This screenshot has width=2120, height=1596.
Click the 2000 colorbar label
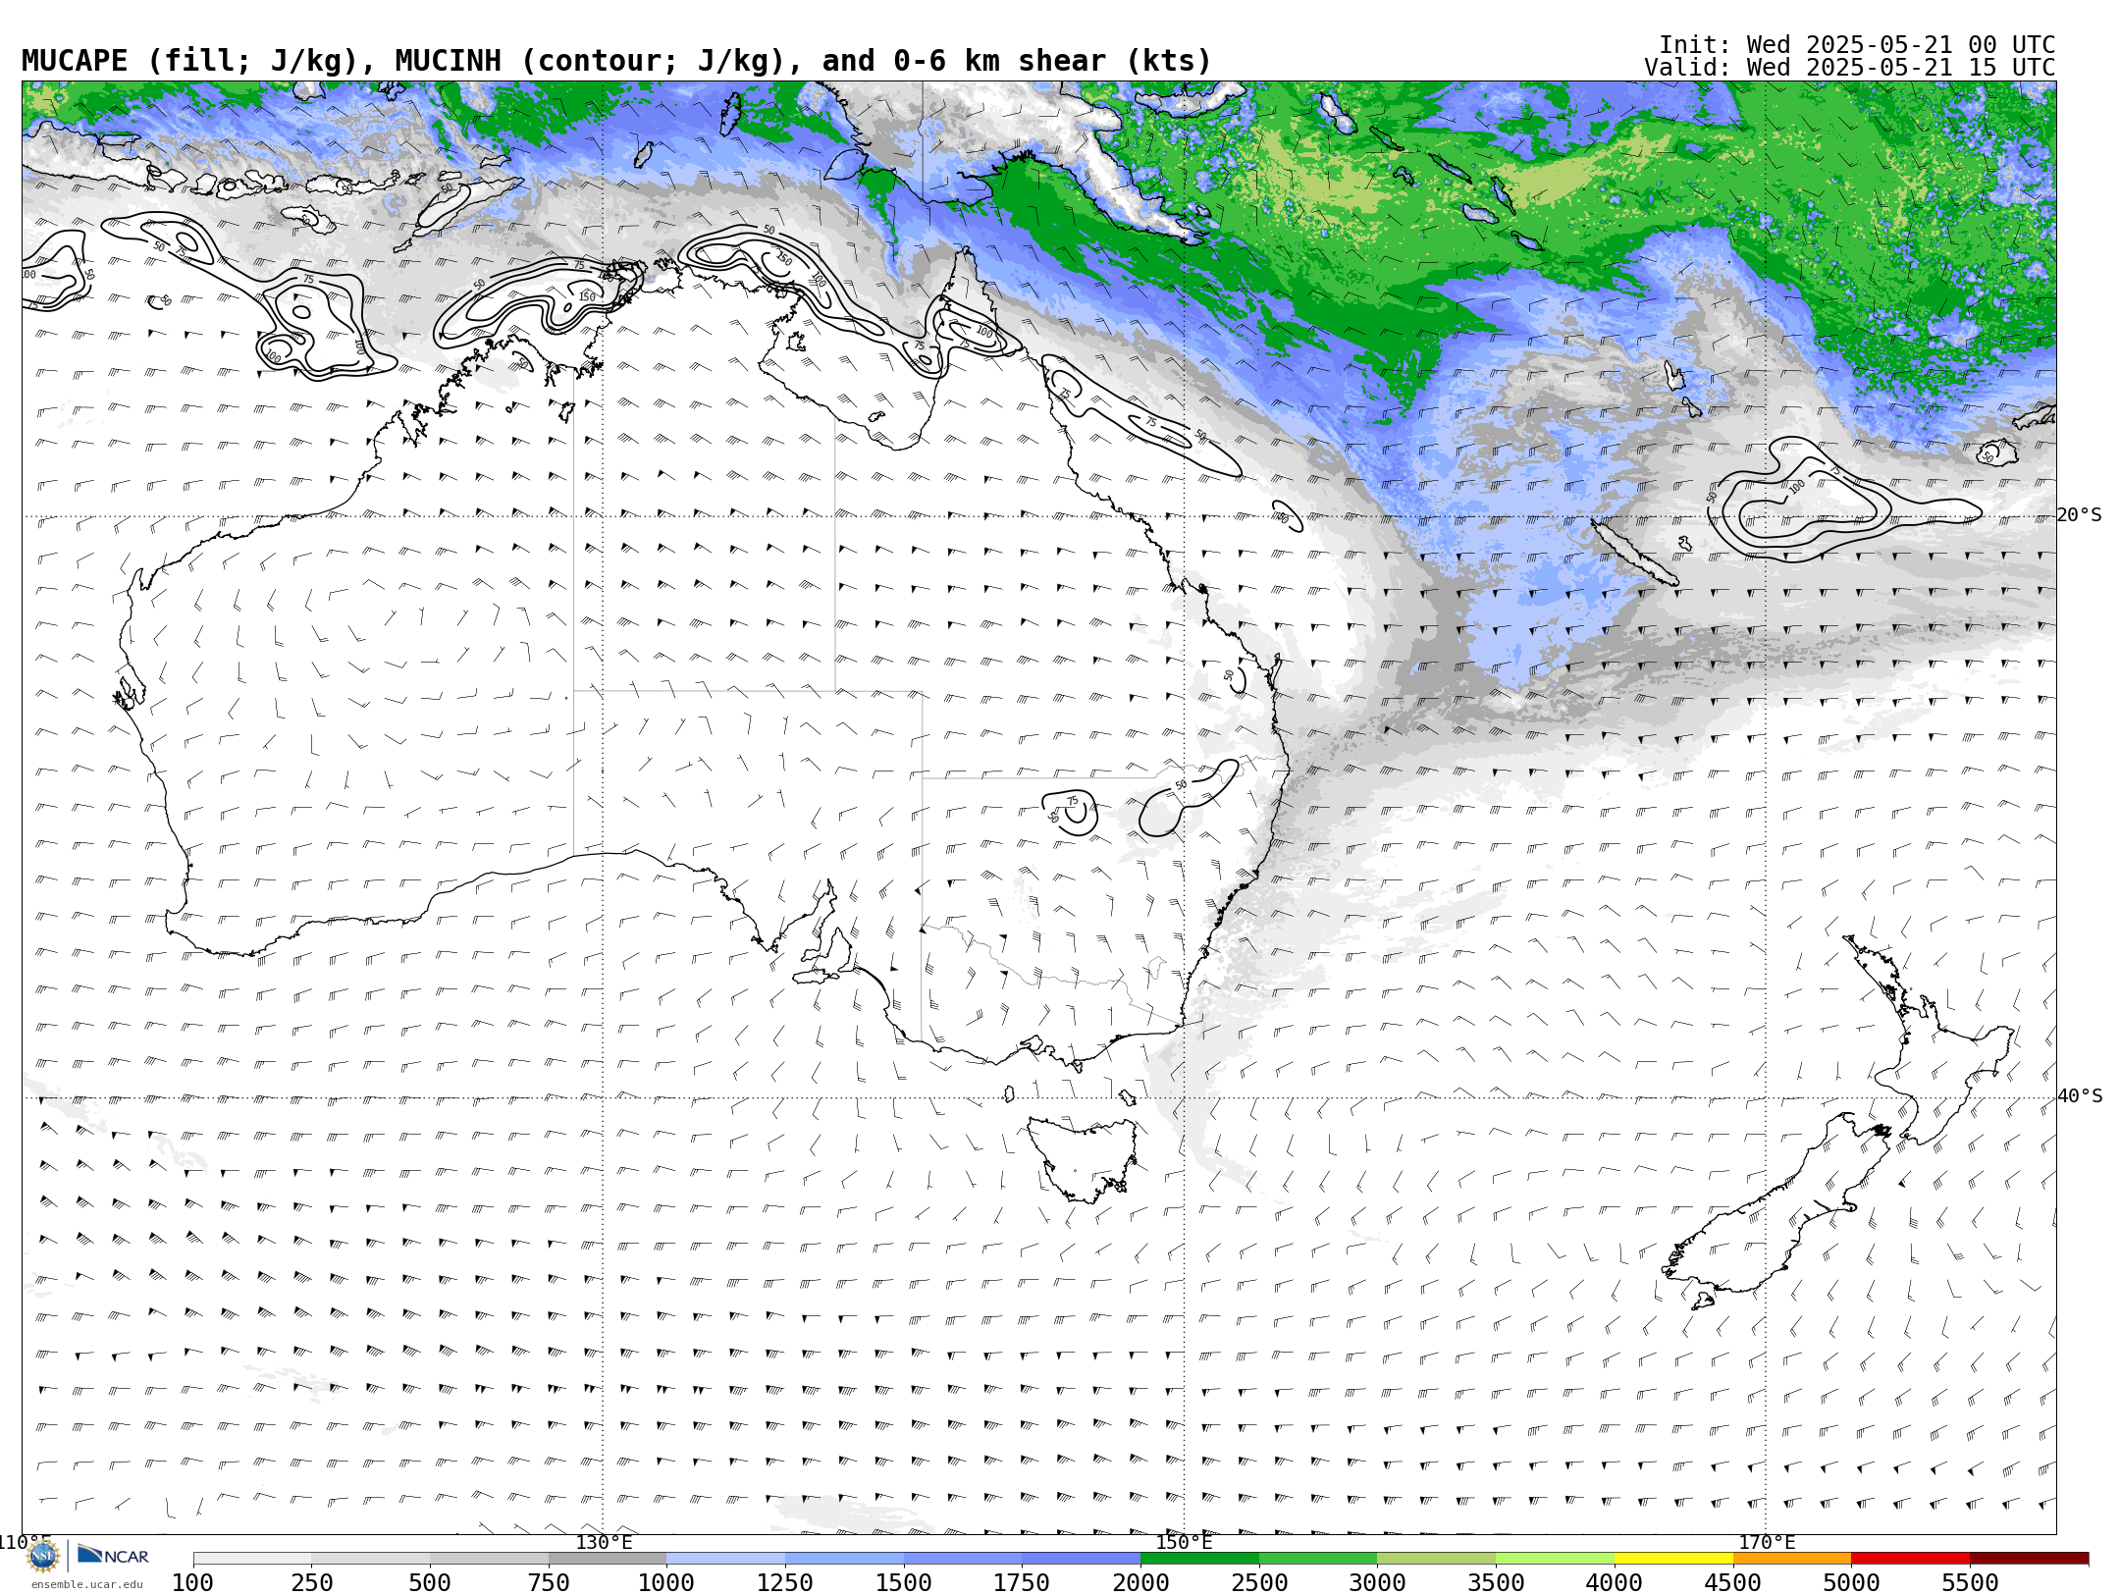(1140, 1583)
